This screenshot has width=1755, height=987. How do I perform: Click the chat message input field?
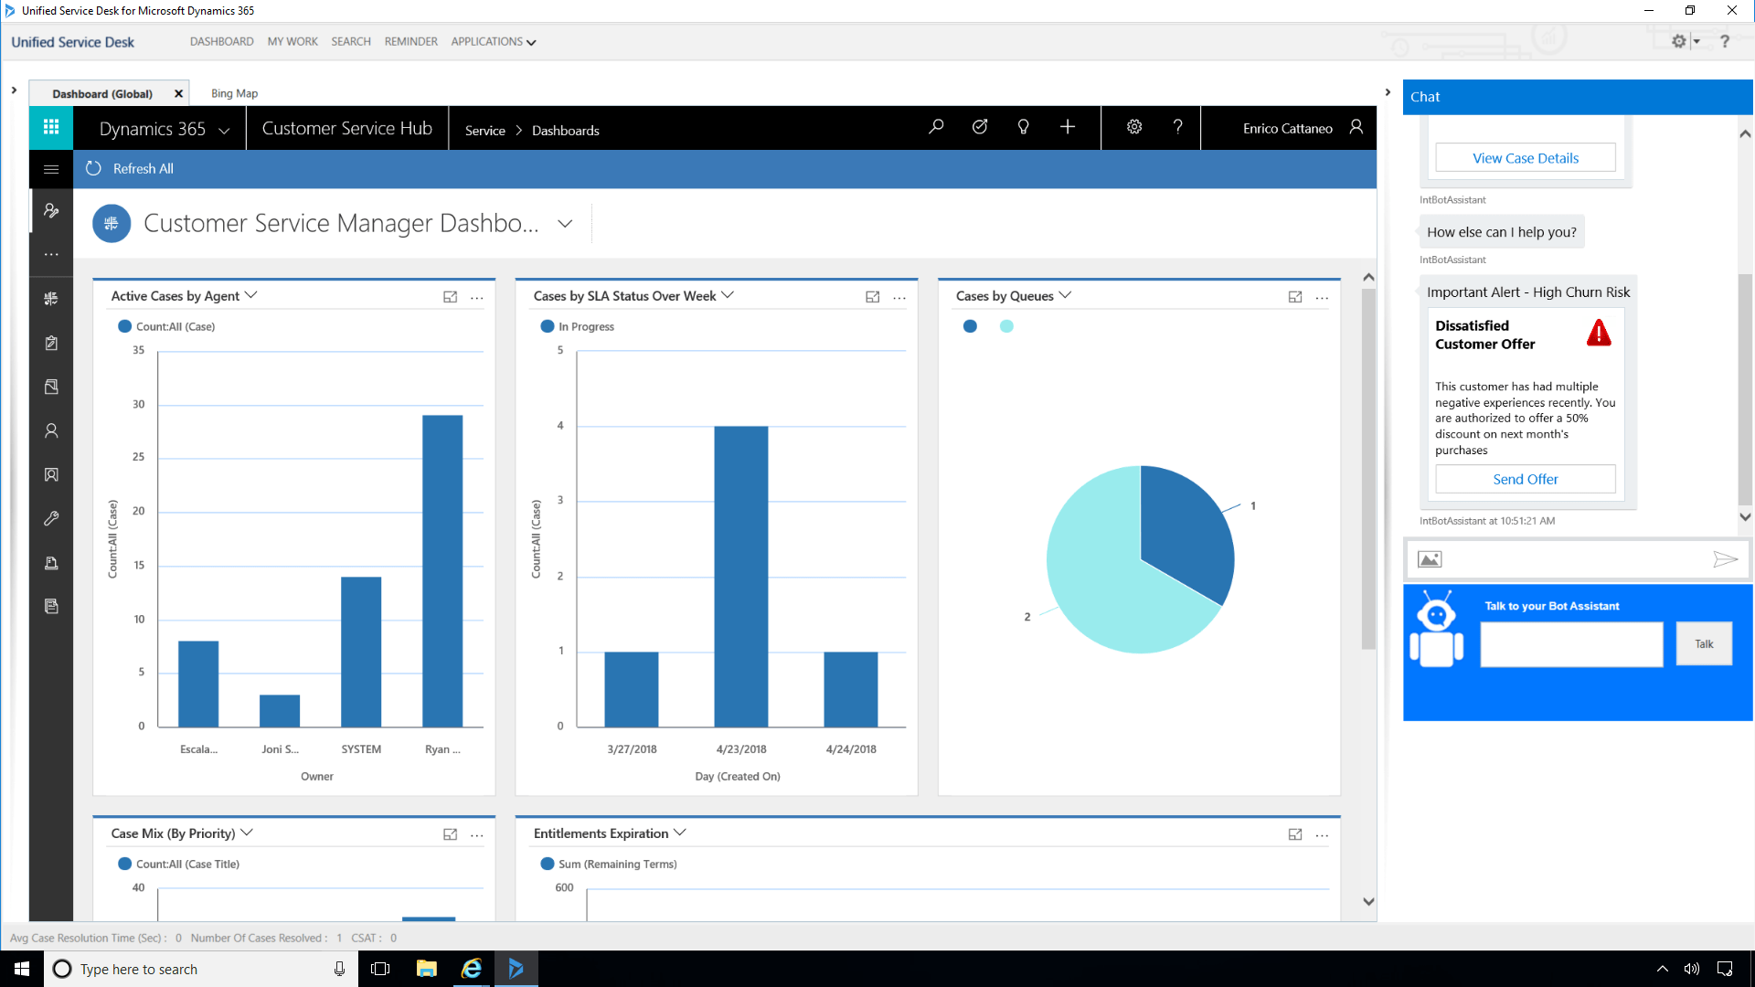(1577, 559)
